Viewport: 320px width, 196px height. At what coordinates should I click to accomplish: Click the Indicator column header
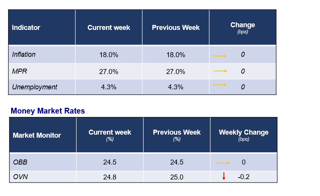[26, 28]
